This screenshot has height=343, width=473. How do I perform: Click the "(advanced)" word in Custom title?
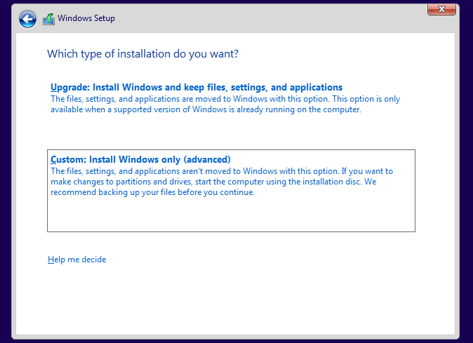(206, 159)
